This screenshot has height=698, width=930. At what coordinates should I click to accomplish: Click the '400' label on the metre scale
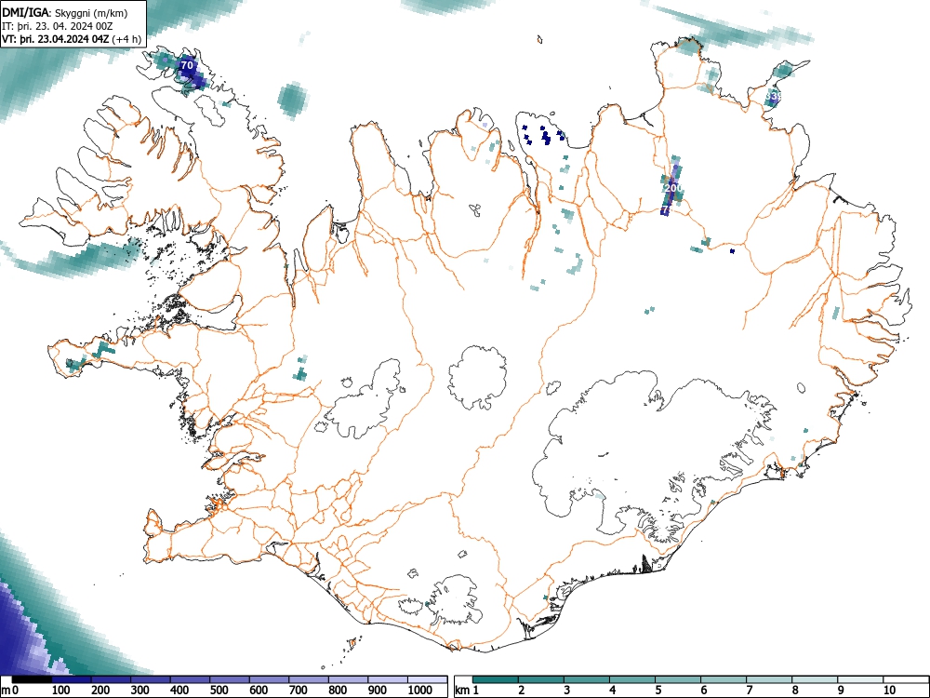[179, 691]
